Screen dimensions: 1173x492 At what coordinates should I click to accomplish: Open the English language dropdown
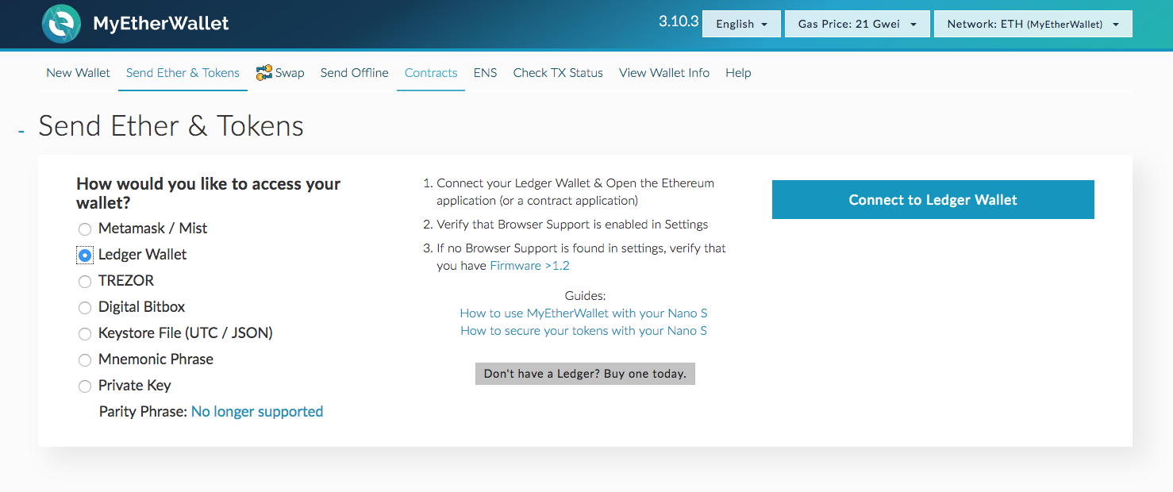tap(741, 24)
